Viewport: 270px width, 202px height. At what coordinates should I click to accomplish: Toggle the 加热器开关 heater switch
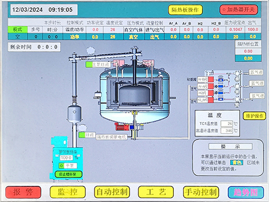click(x=239, y=10)
